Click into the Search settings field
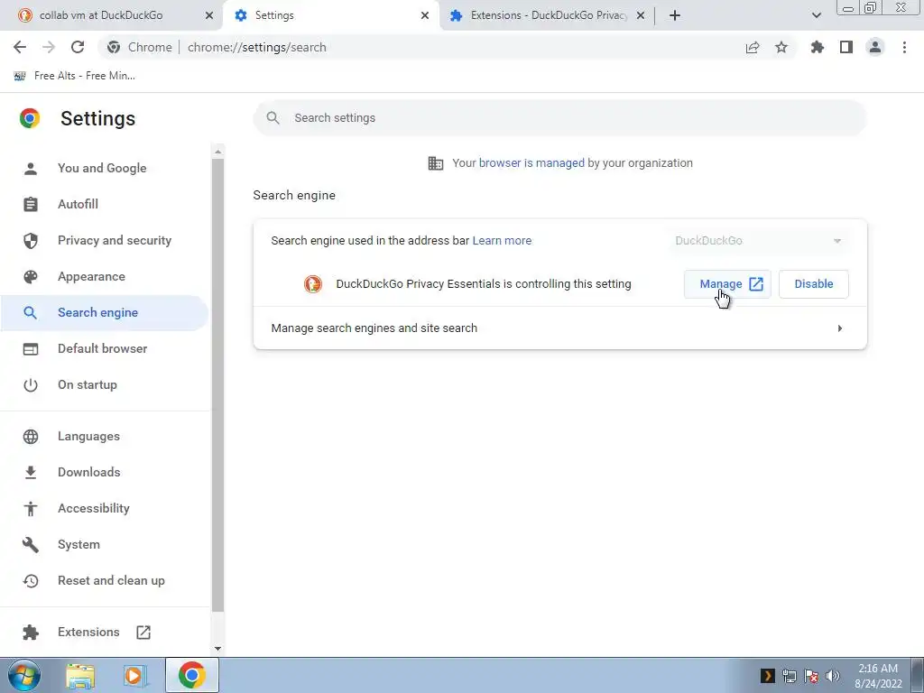924x693 pixels. click(559, 118)
